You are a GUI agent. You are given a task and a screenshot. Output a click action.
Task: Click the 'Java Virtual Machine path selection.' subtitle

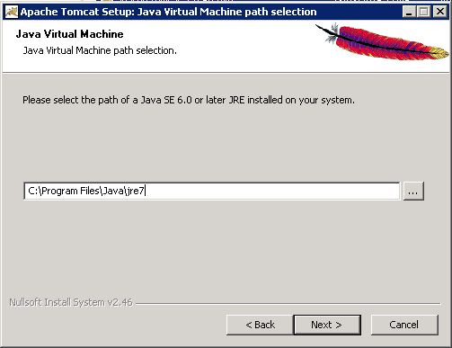(x=100, y=50)
